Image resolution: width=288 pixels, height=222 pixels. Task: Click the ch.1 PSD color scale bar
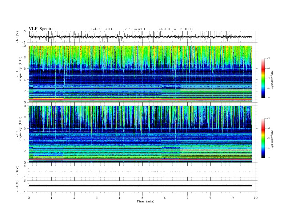[263, 78]
